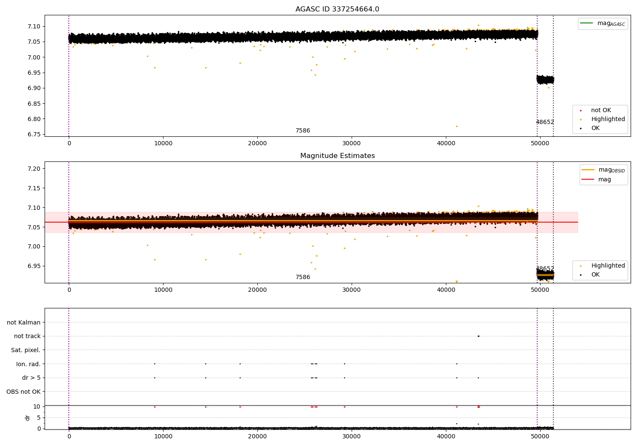Click the red 'mag' legend line in middle plot

pyautogui.click(x=588, y=180)
